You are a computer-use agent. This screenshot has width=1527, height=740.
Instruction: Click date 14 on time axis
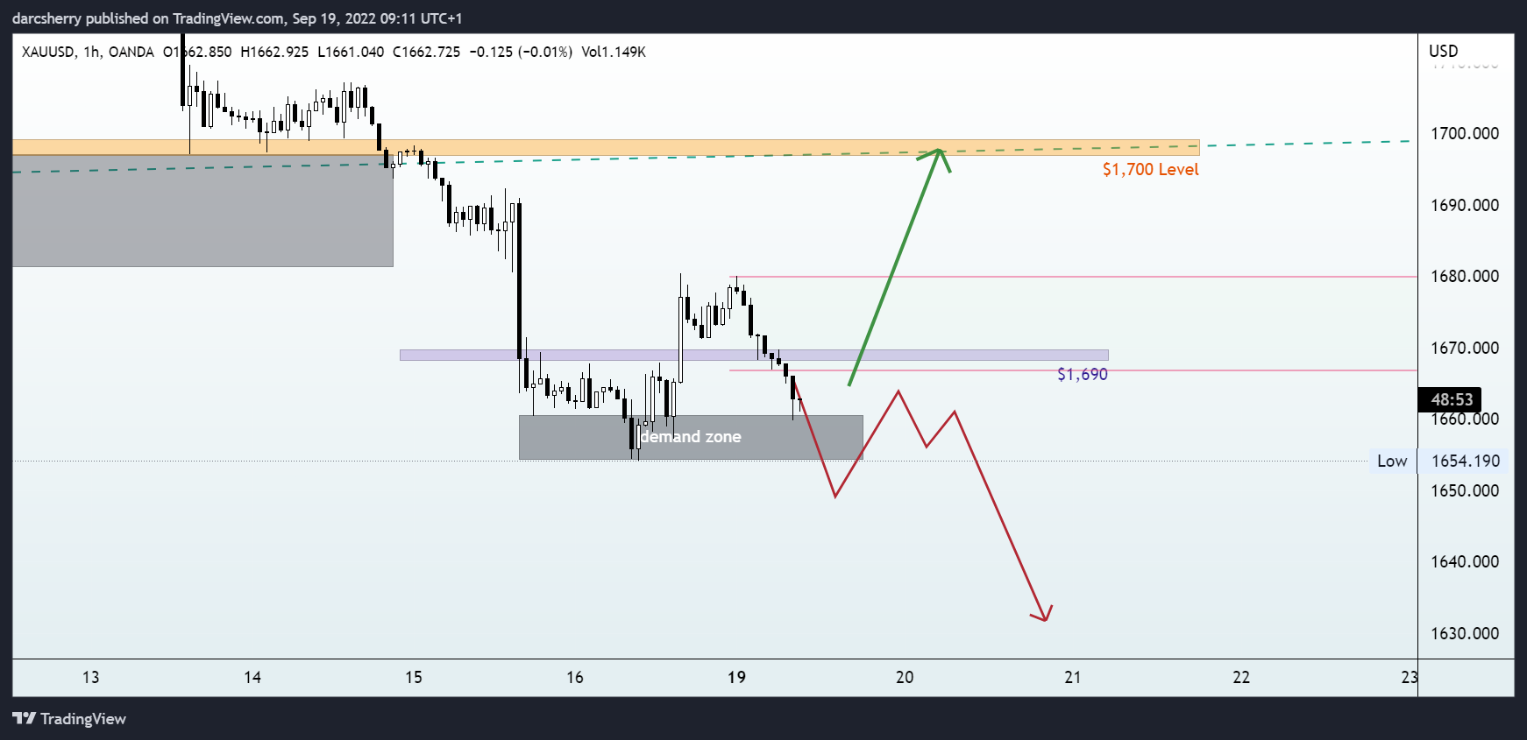(x=252, y=677)
